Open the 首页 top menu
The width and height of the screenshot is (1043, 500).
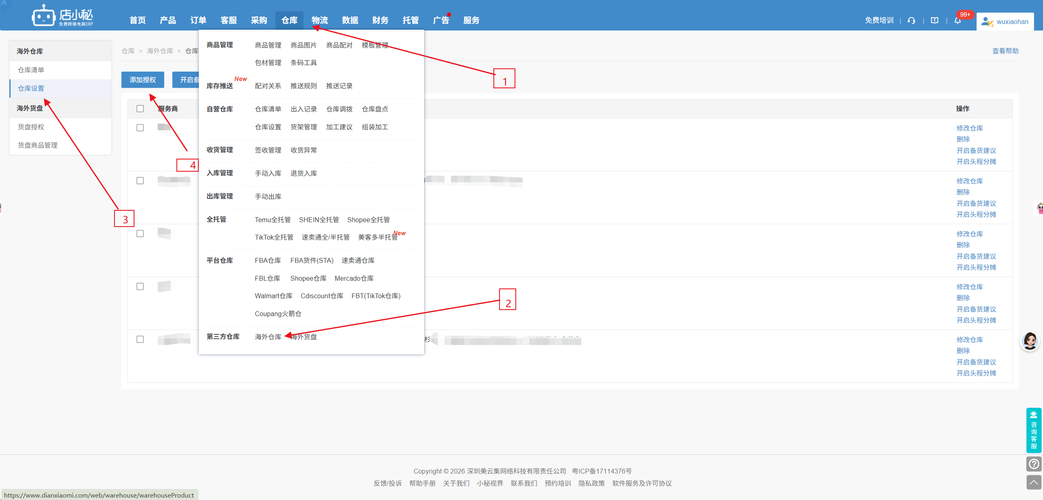[x=138, y=20]
